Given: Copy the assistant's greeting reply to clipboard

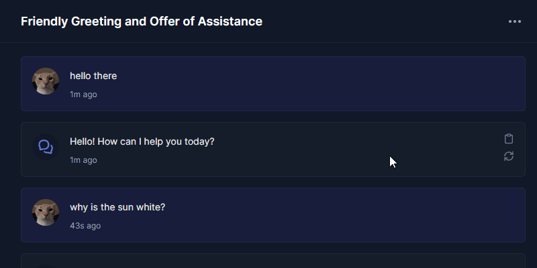Looking at the screenshot, I should coord(509,139).
